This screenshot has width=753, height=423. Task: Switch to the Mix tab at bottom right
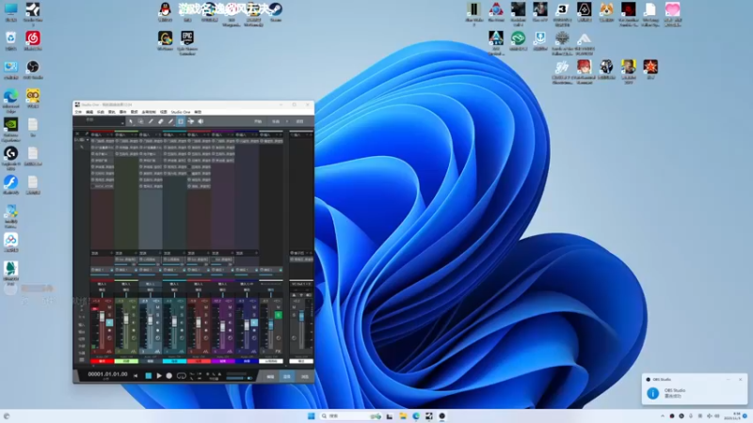click(287, 377)
